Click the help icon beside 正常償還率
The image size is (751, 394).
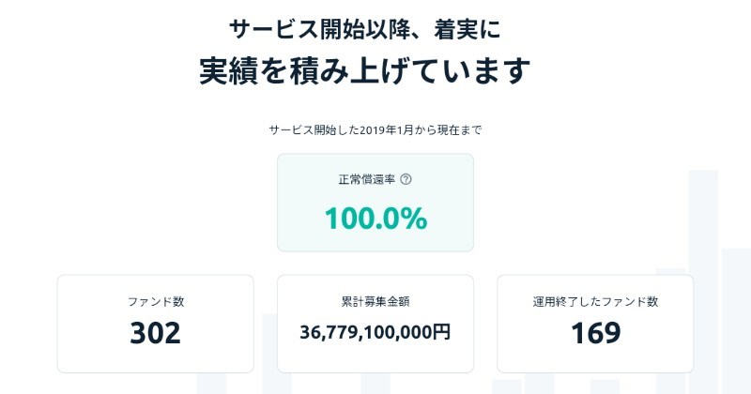406,179
